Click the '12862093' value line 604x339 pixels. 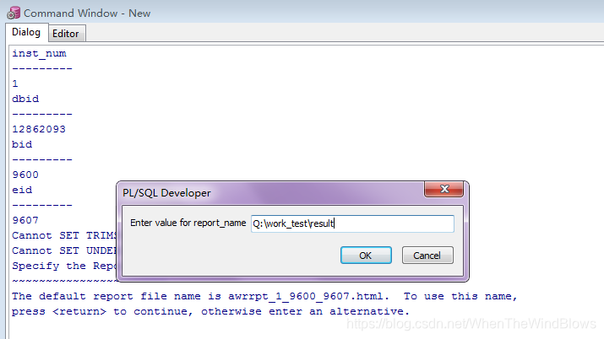pos(39,129)
